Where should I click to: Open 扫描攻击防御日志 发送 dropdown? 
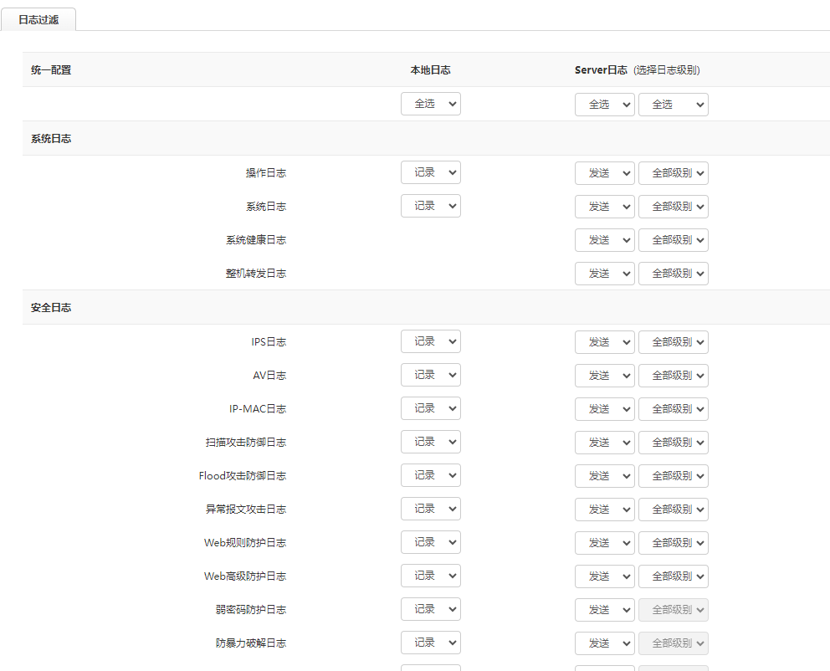pos(604,442)
